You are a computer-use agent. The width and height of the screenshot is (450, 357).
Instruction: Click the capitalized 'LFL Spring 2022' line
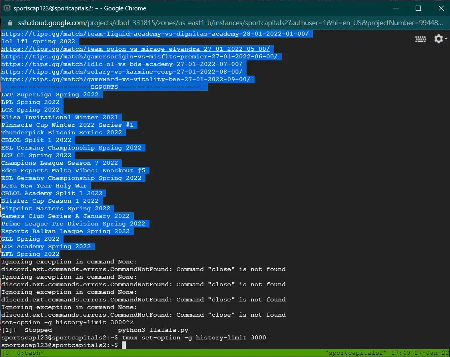30,254
